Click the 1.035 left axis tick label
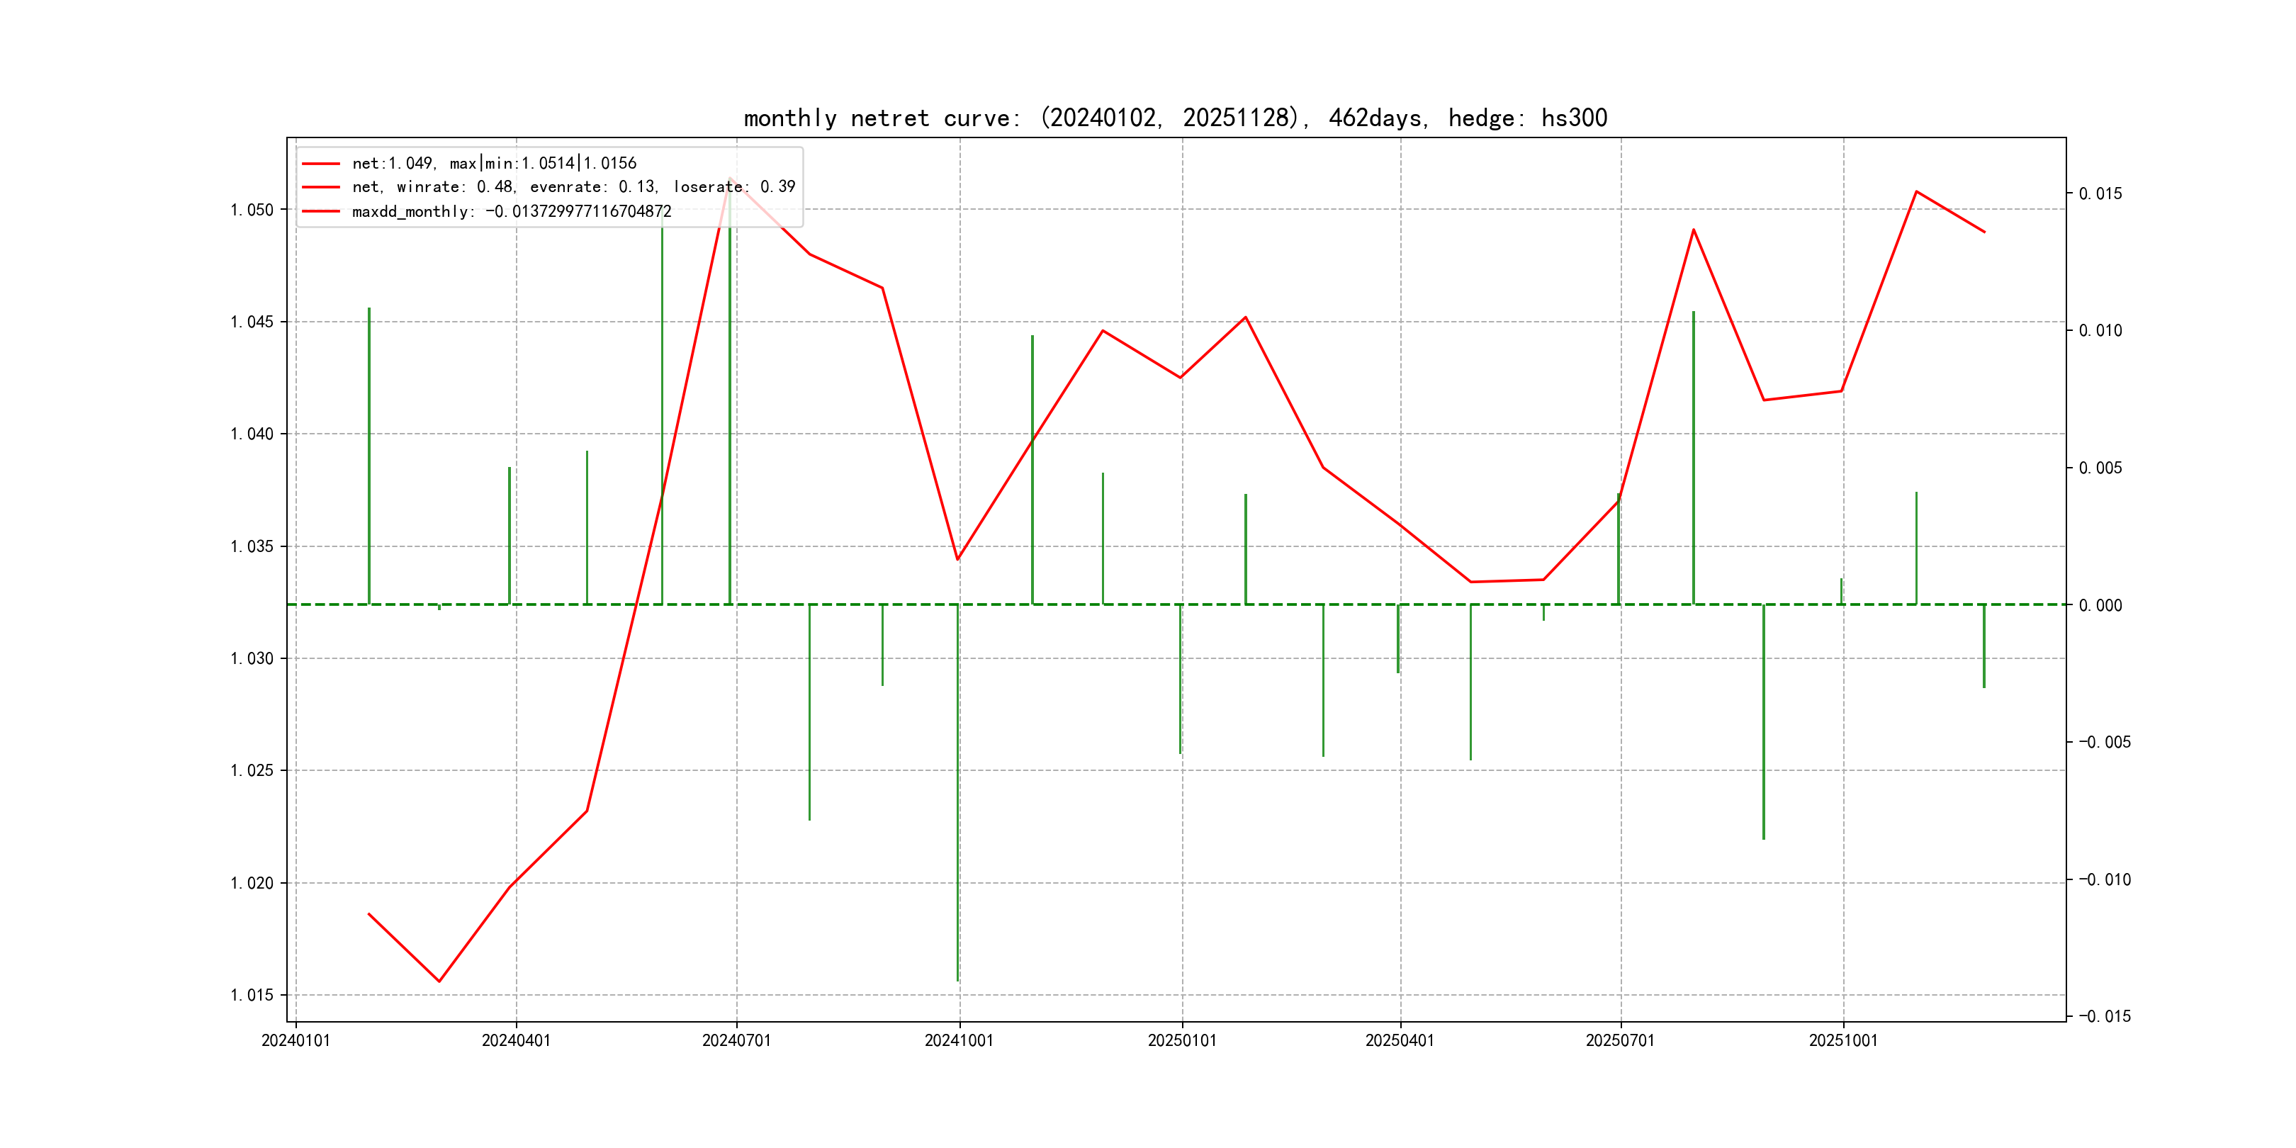Viewport: 2296px width, 1148px height. 252,546
